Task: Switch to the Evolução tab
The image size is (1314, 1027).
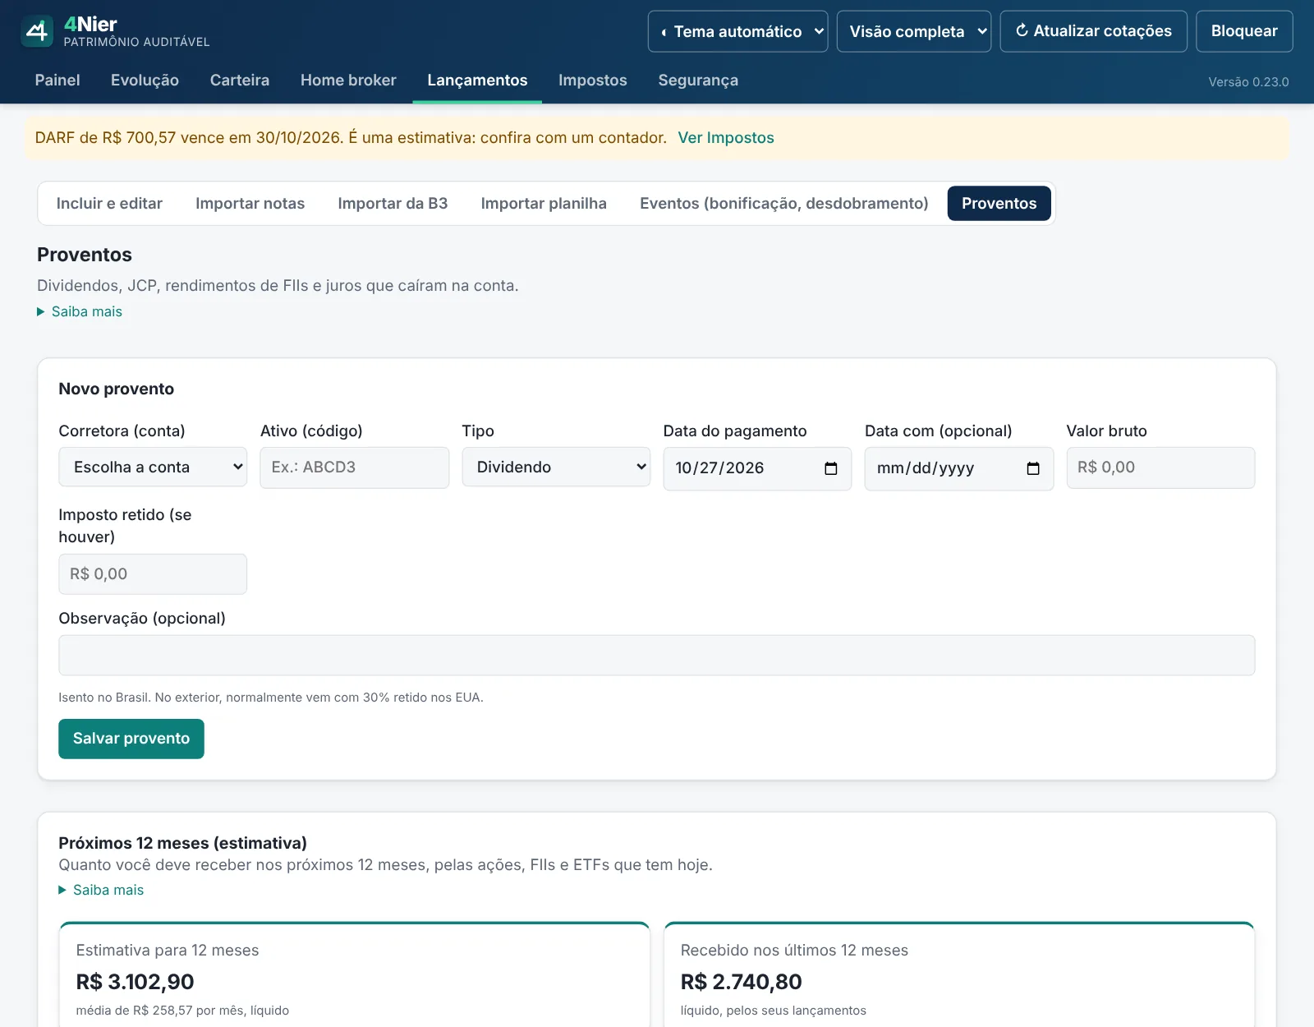Action: point(145,80)
